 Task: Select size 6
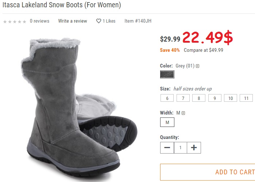click(x=167, y=98)
